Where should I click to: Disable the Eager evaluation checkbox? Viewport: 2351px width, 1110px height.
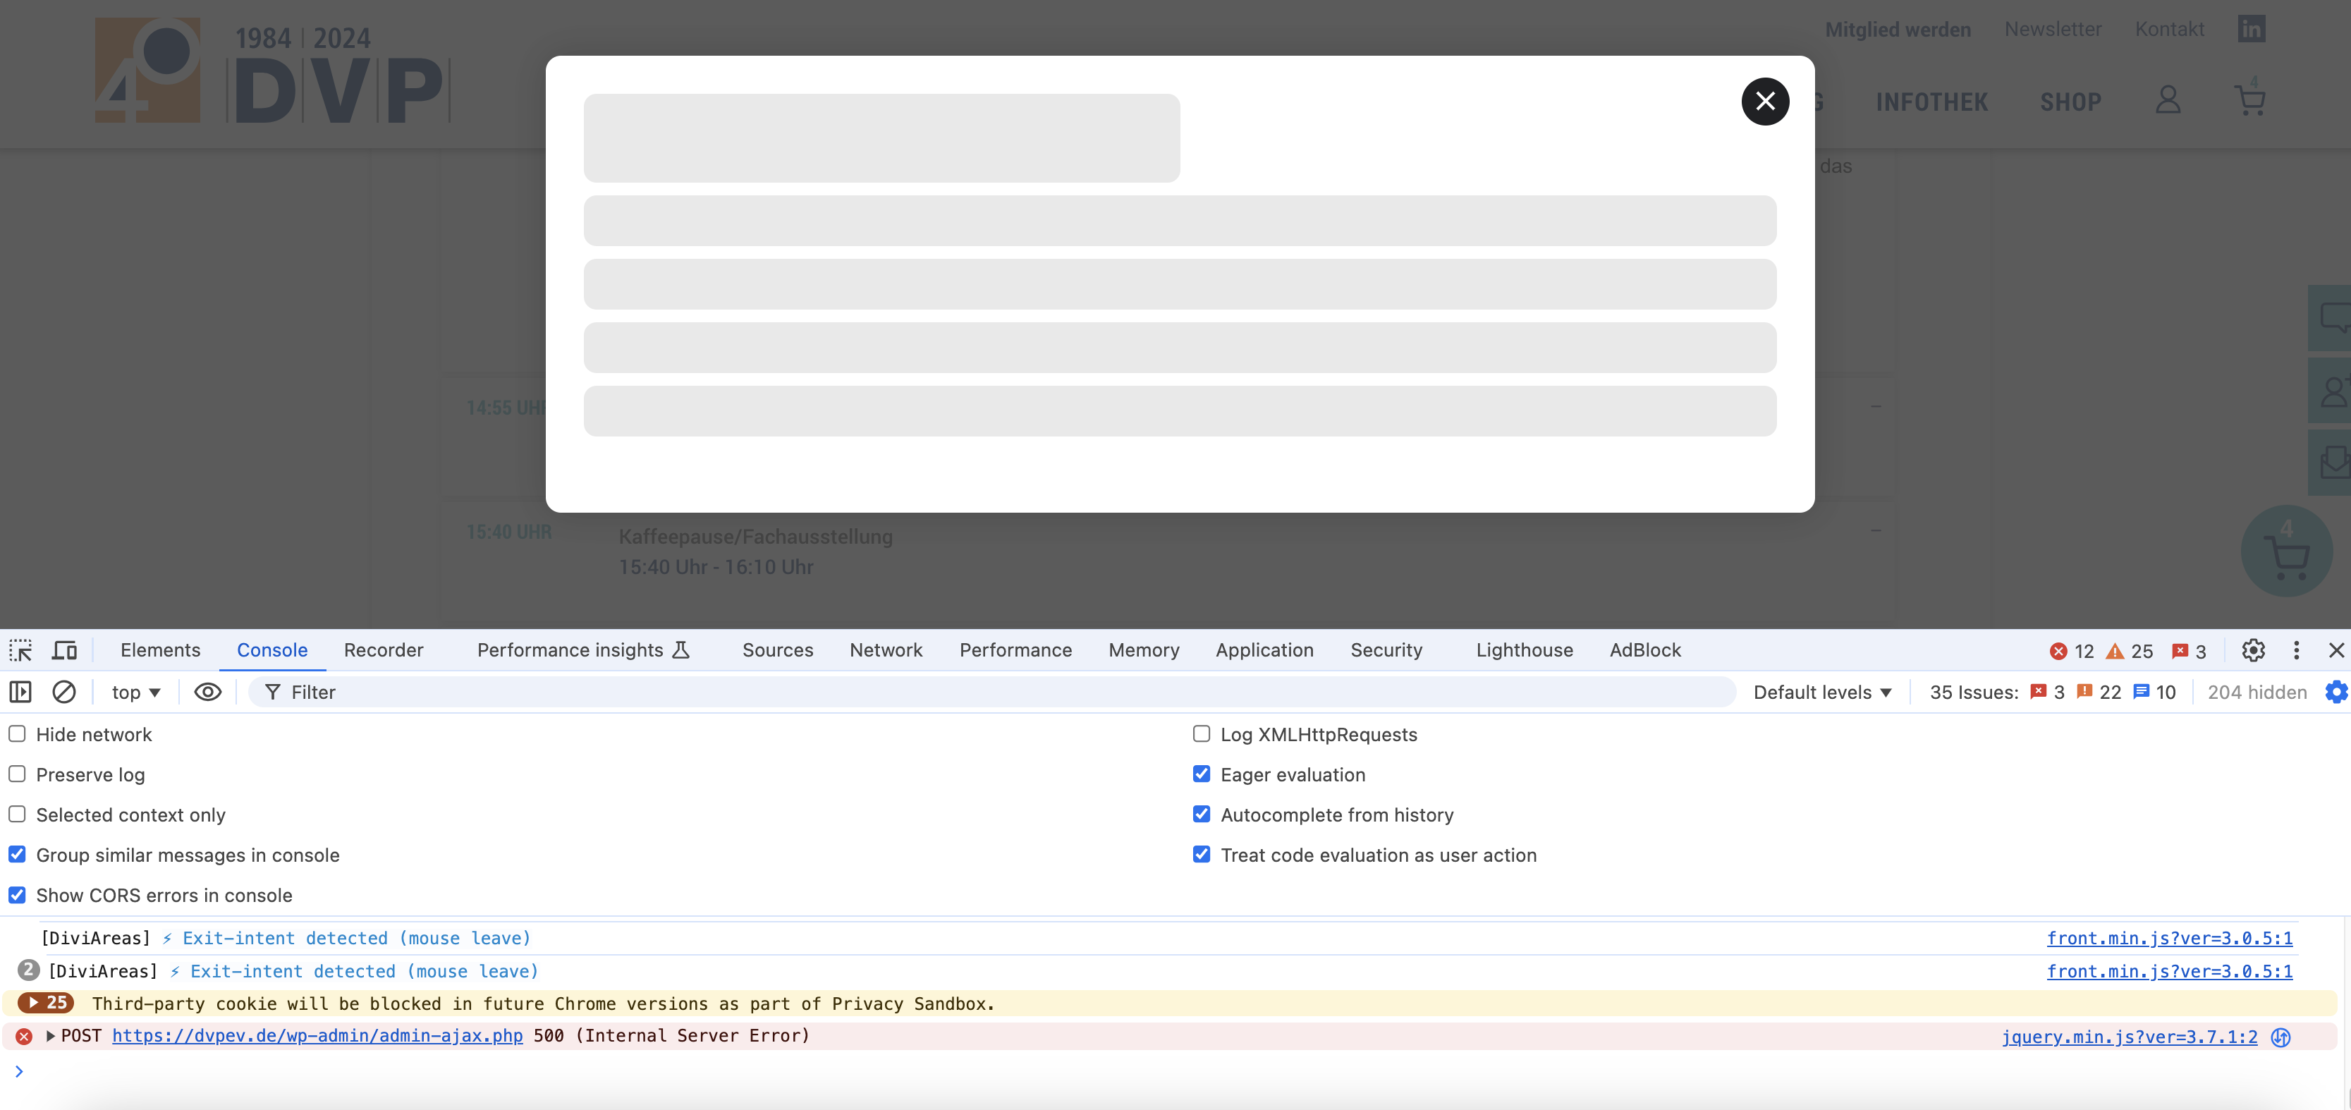click(1202, 774)
